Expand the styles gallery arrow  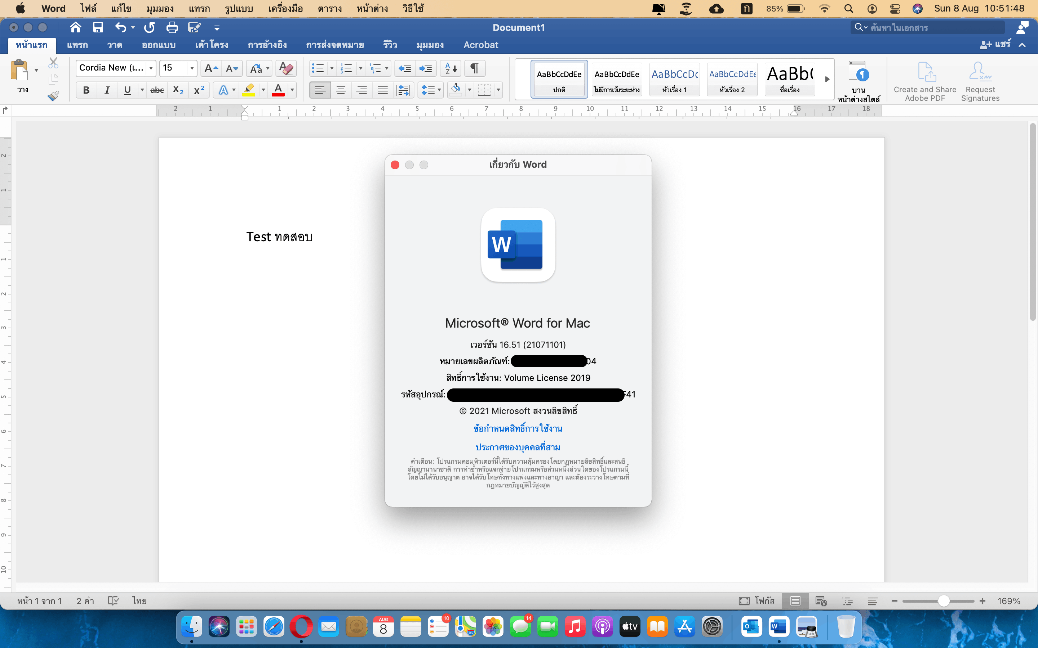pos(828,79)
